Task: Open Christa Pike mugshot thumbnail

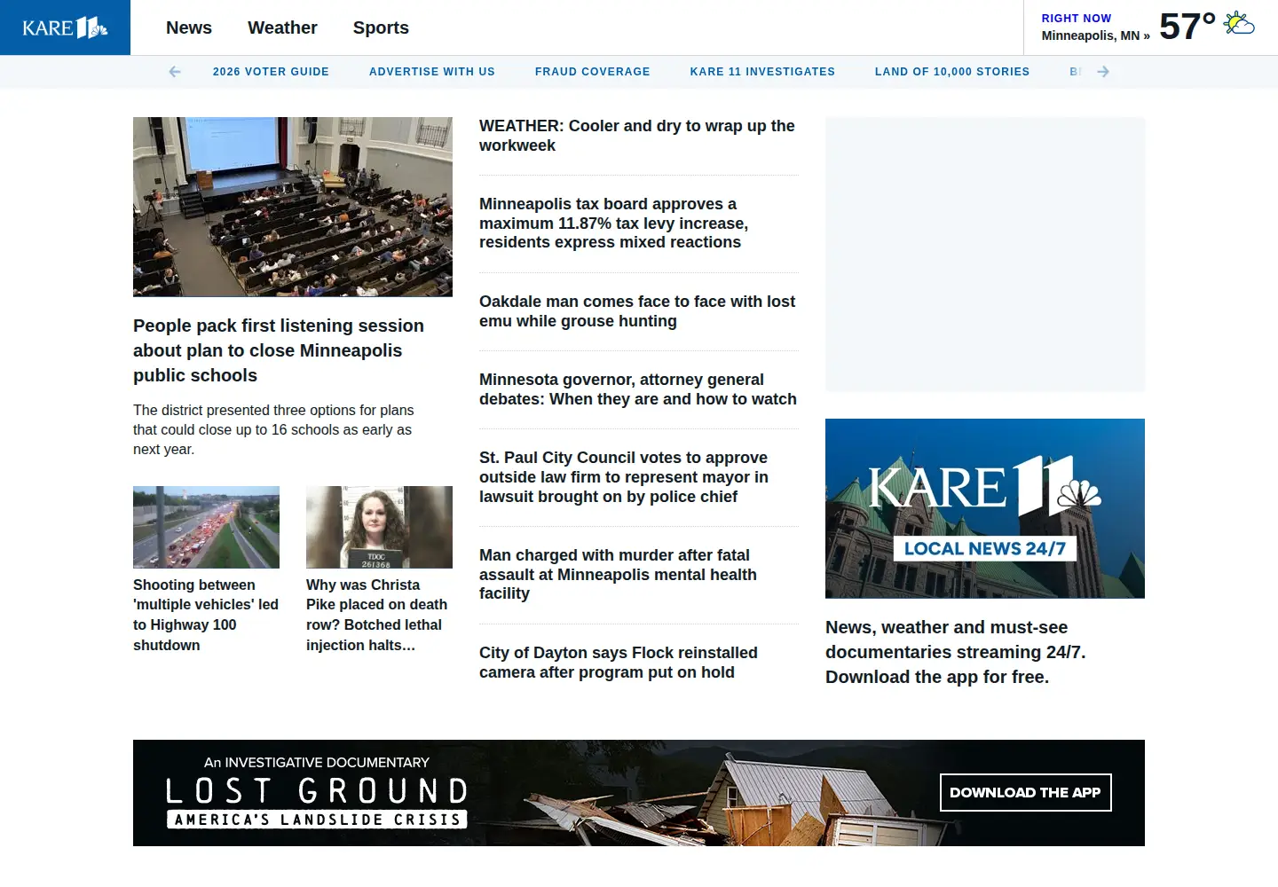Action: (x=379, y=527)
